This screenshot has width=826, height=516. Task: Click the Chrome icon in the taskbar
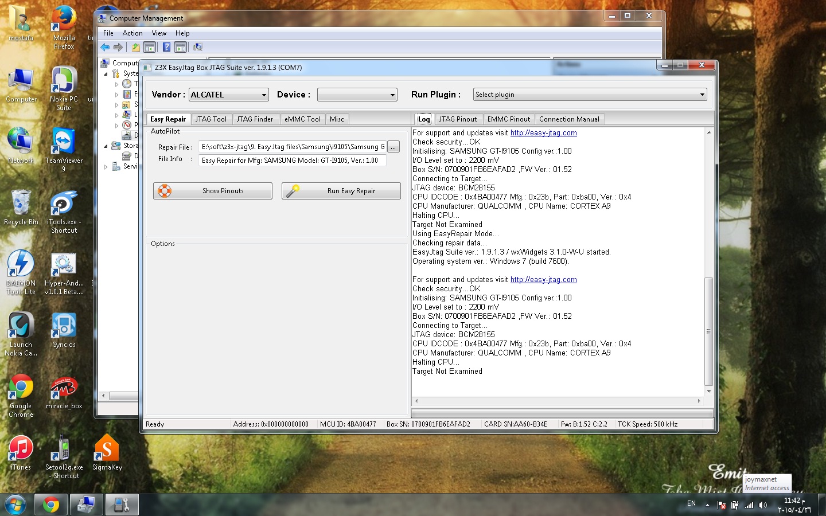[51, 505]
